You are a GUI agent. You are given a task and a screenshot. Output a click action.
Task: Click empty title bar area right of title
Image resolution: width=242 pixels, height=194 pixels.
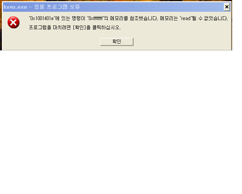(151, 7)
